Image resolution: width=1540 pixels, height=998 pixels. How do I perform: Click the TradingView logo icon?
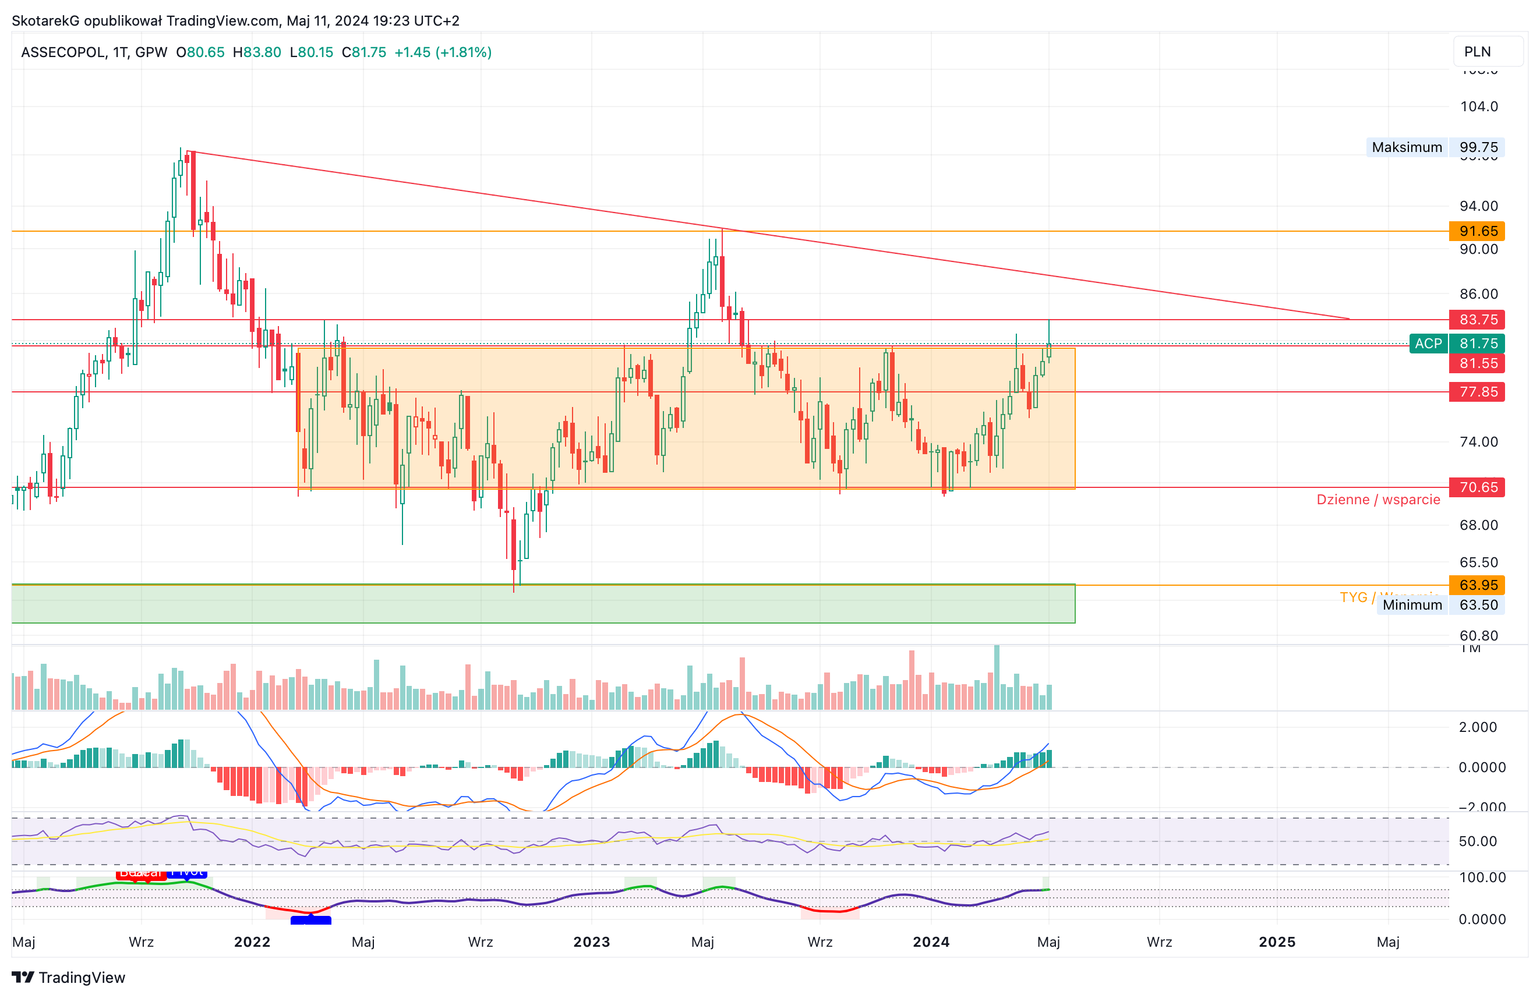tap(23, 976)
